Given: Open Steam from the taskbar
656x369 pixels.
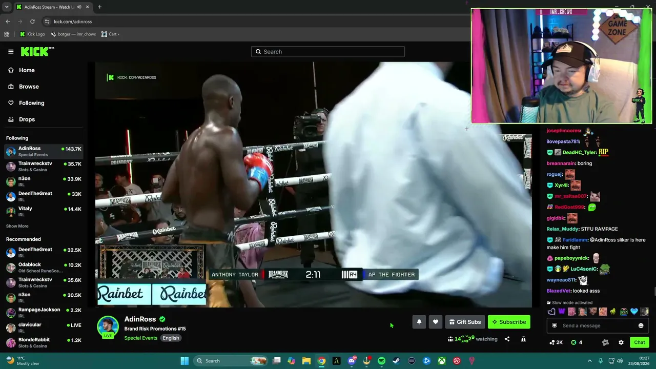Looking at the screenshot, I should click(x=396, y=361).
